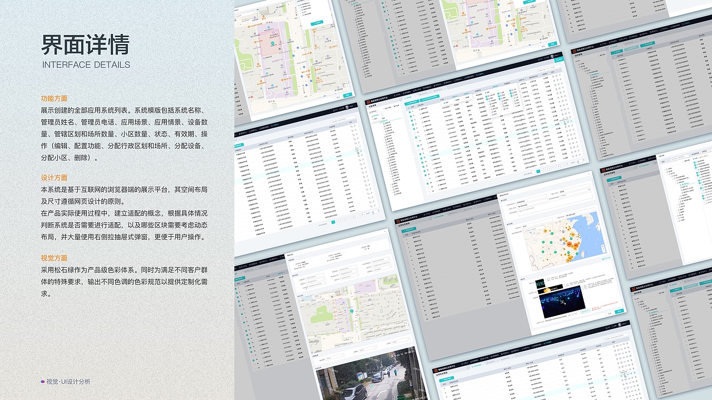Click the orange heading '功能方面'
This screenshot has height=400, width=712.
[54, 98]
